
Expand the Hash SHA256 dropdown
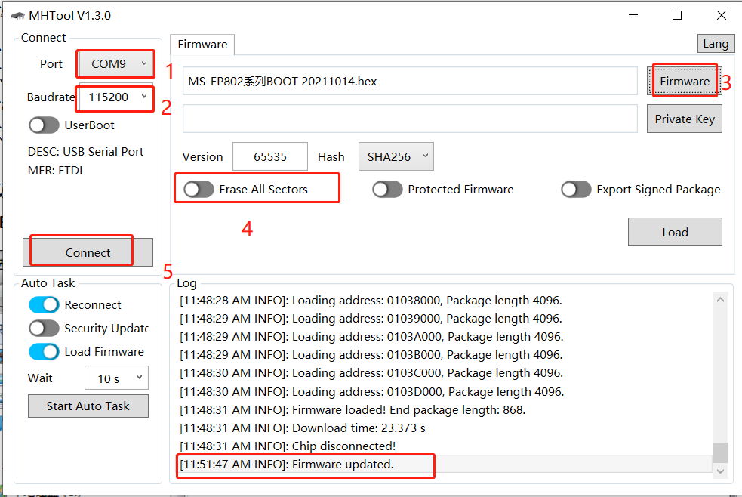396,156
